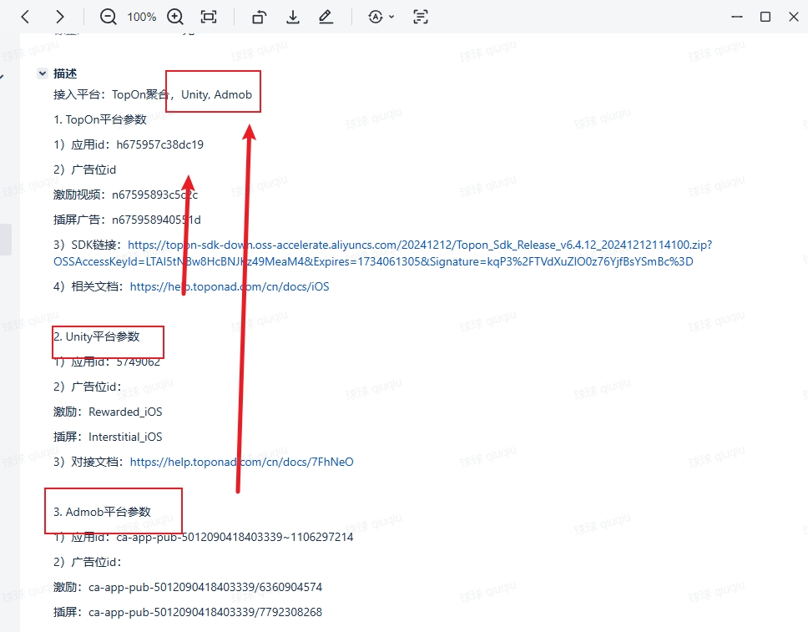Click '2）广告位id：' under Unity section
The width and height of the screenshot is (808, 632).
(87, 387)
